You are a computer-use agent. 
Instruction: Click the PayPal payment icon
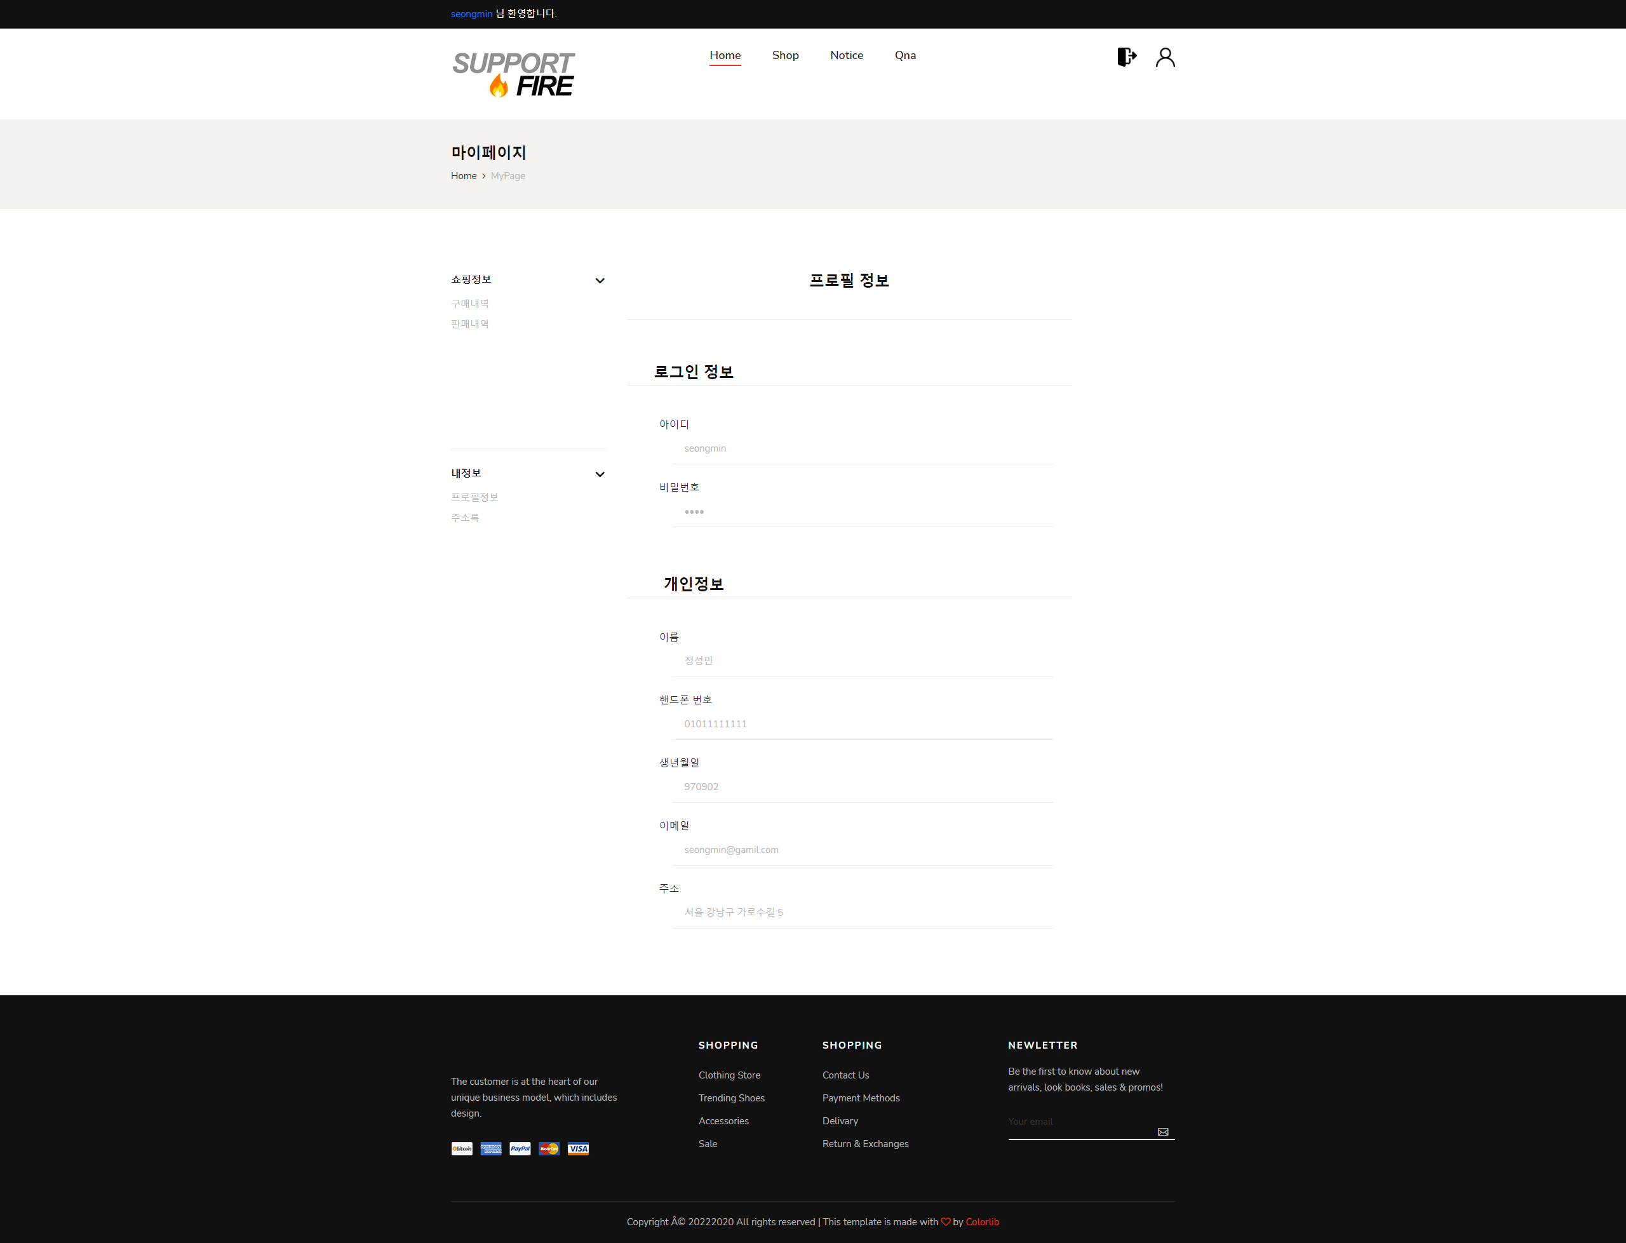[x=520, y=1148]
